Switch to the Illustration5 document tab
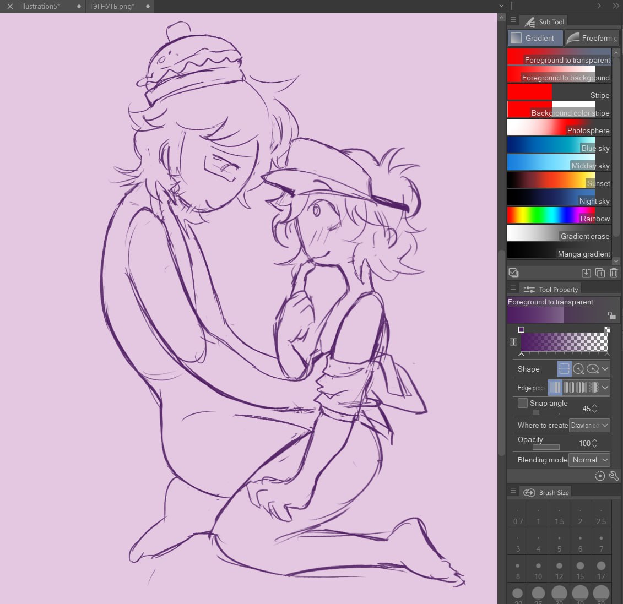Image resolution: width=623 pixels, height=604 pixels. 40,6
